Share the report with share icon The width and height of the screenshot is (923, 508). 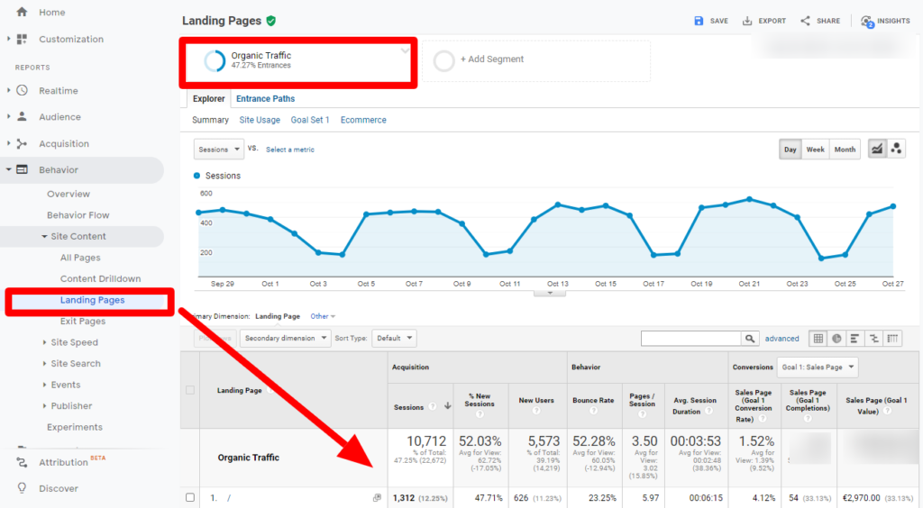point(805,21)
